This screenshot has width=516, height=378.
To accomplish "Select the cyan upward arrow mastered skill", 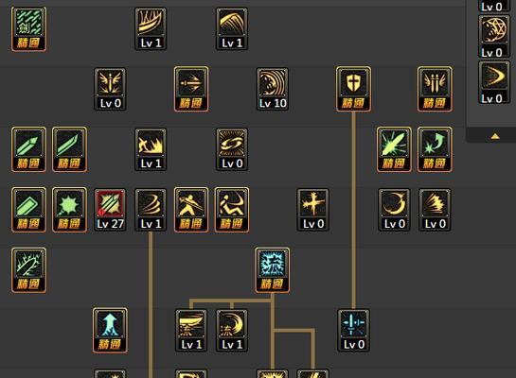I will click(110, 331).
